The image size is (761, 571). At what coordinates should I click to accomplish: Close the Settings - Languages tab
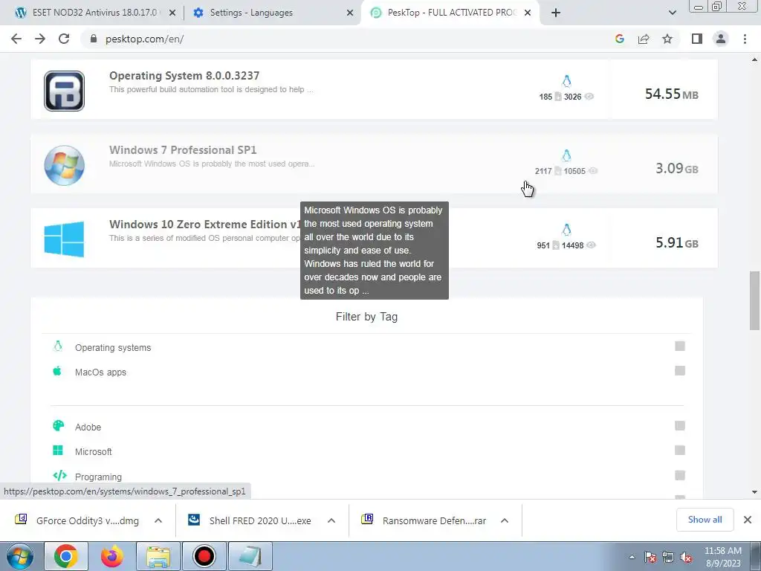click(350, 13)
